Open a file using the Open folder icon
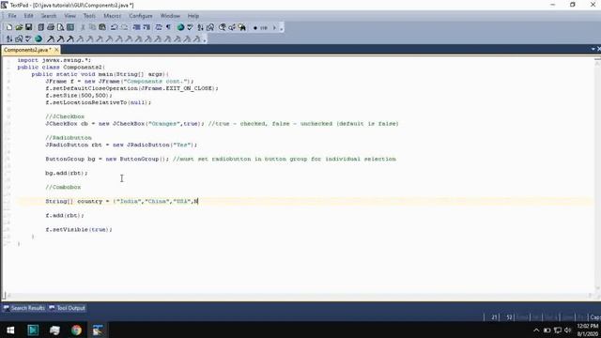Viewport: 601px width, 338px height. (19, 27)
